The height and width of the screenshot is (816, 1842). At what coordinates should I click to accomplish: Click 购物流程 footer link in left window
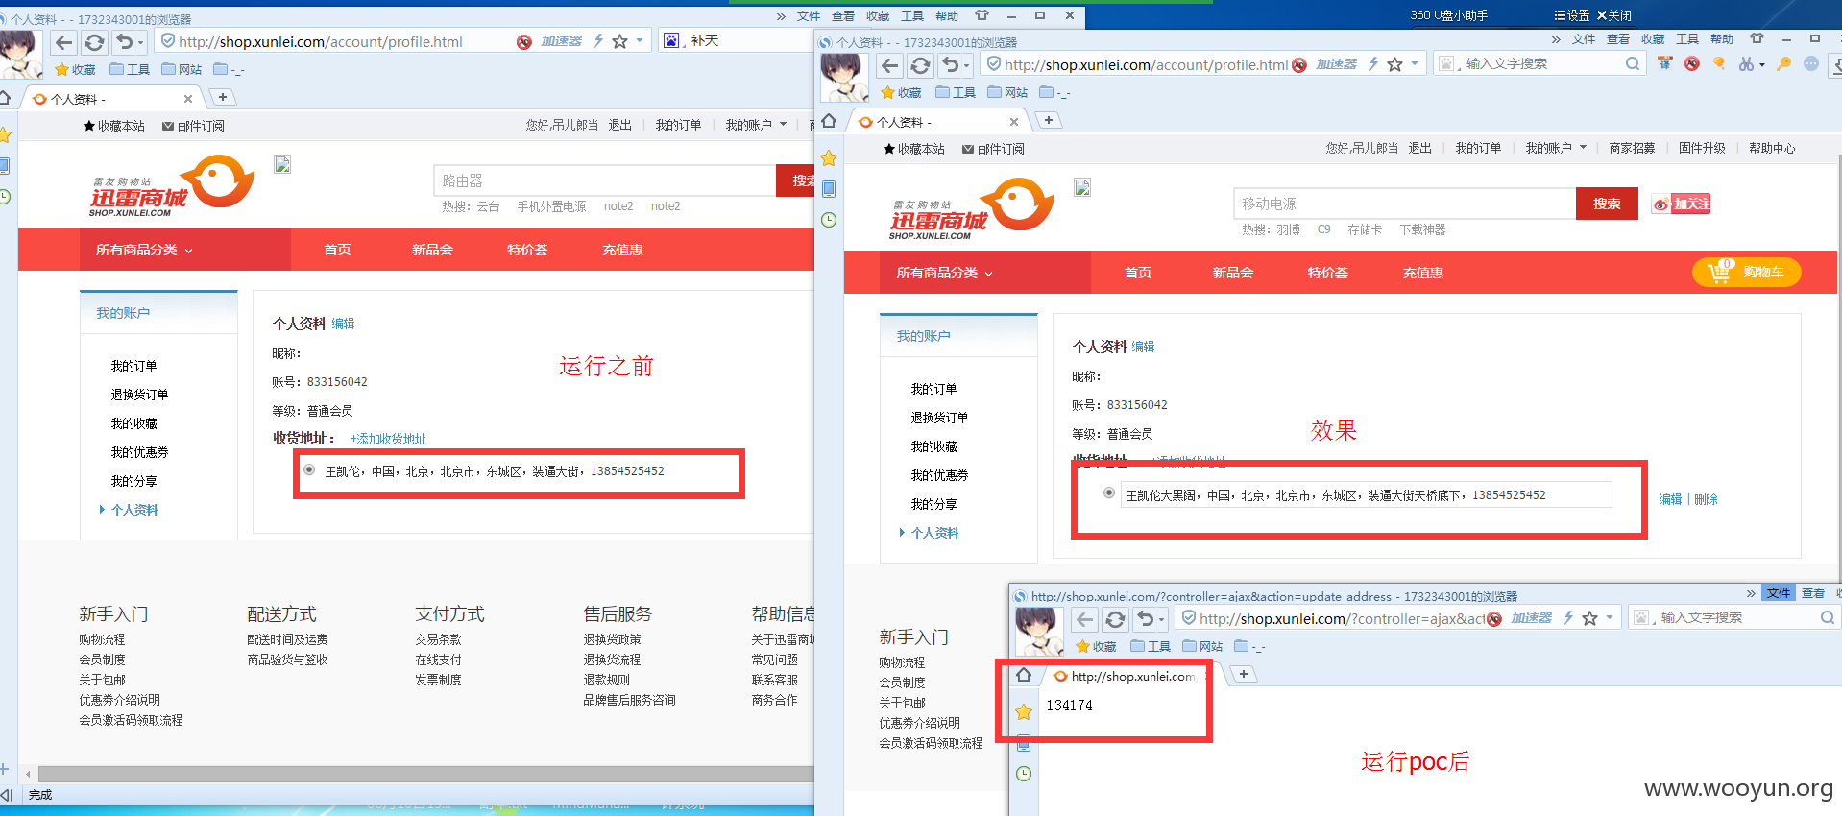102,639
